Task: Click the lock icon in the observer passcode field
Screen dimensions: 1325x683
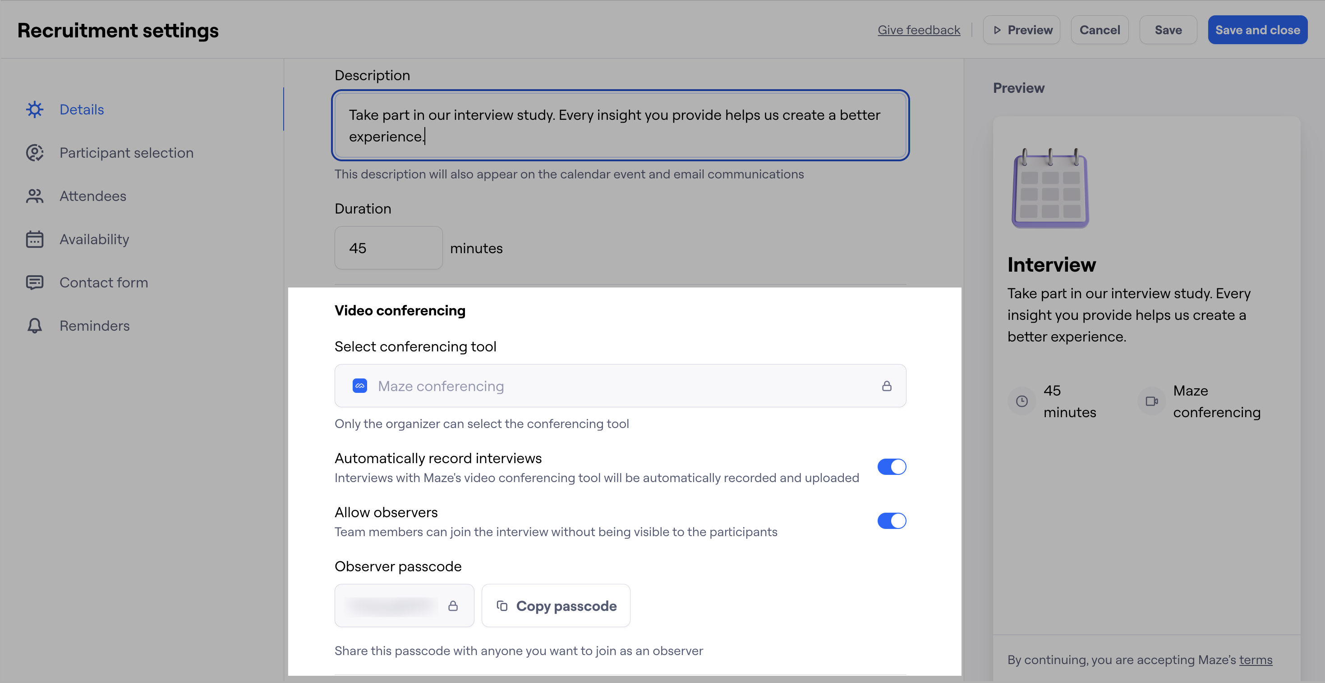Action: coord(453,606)
